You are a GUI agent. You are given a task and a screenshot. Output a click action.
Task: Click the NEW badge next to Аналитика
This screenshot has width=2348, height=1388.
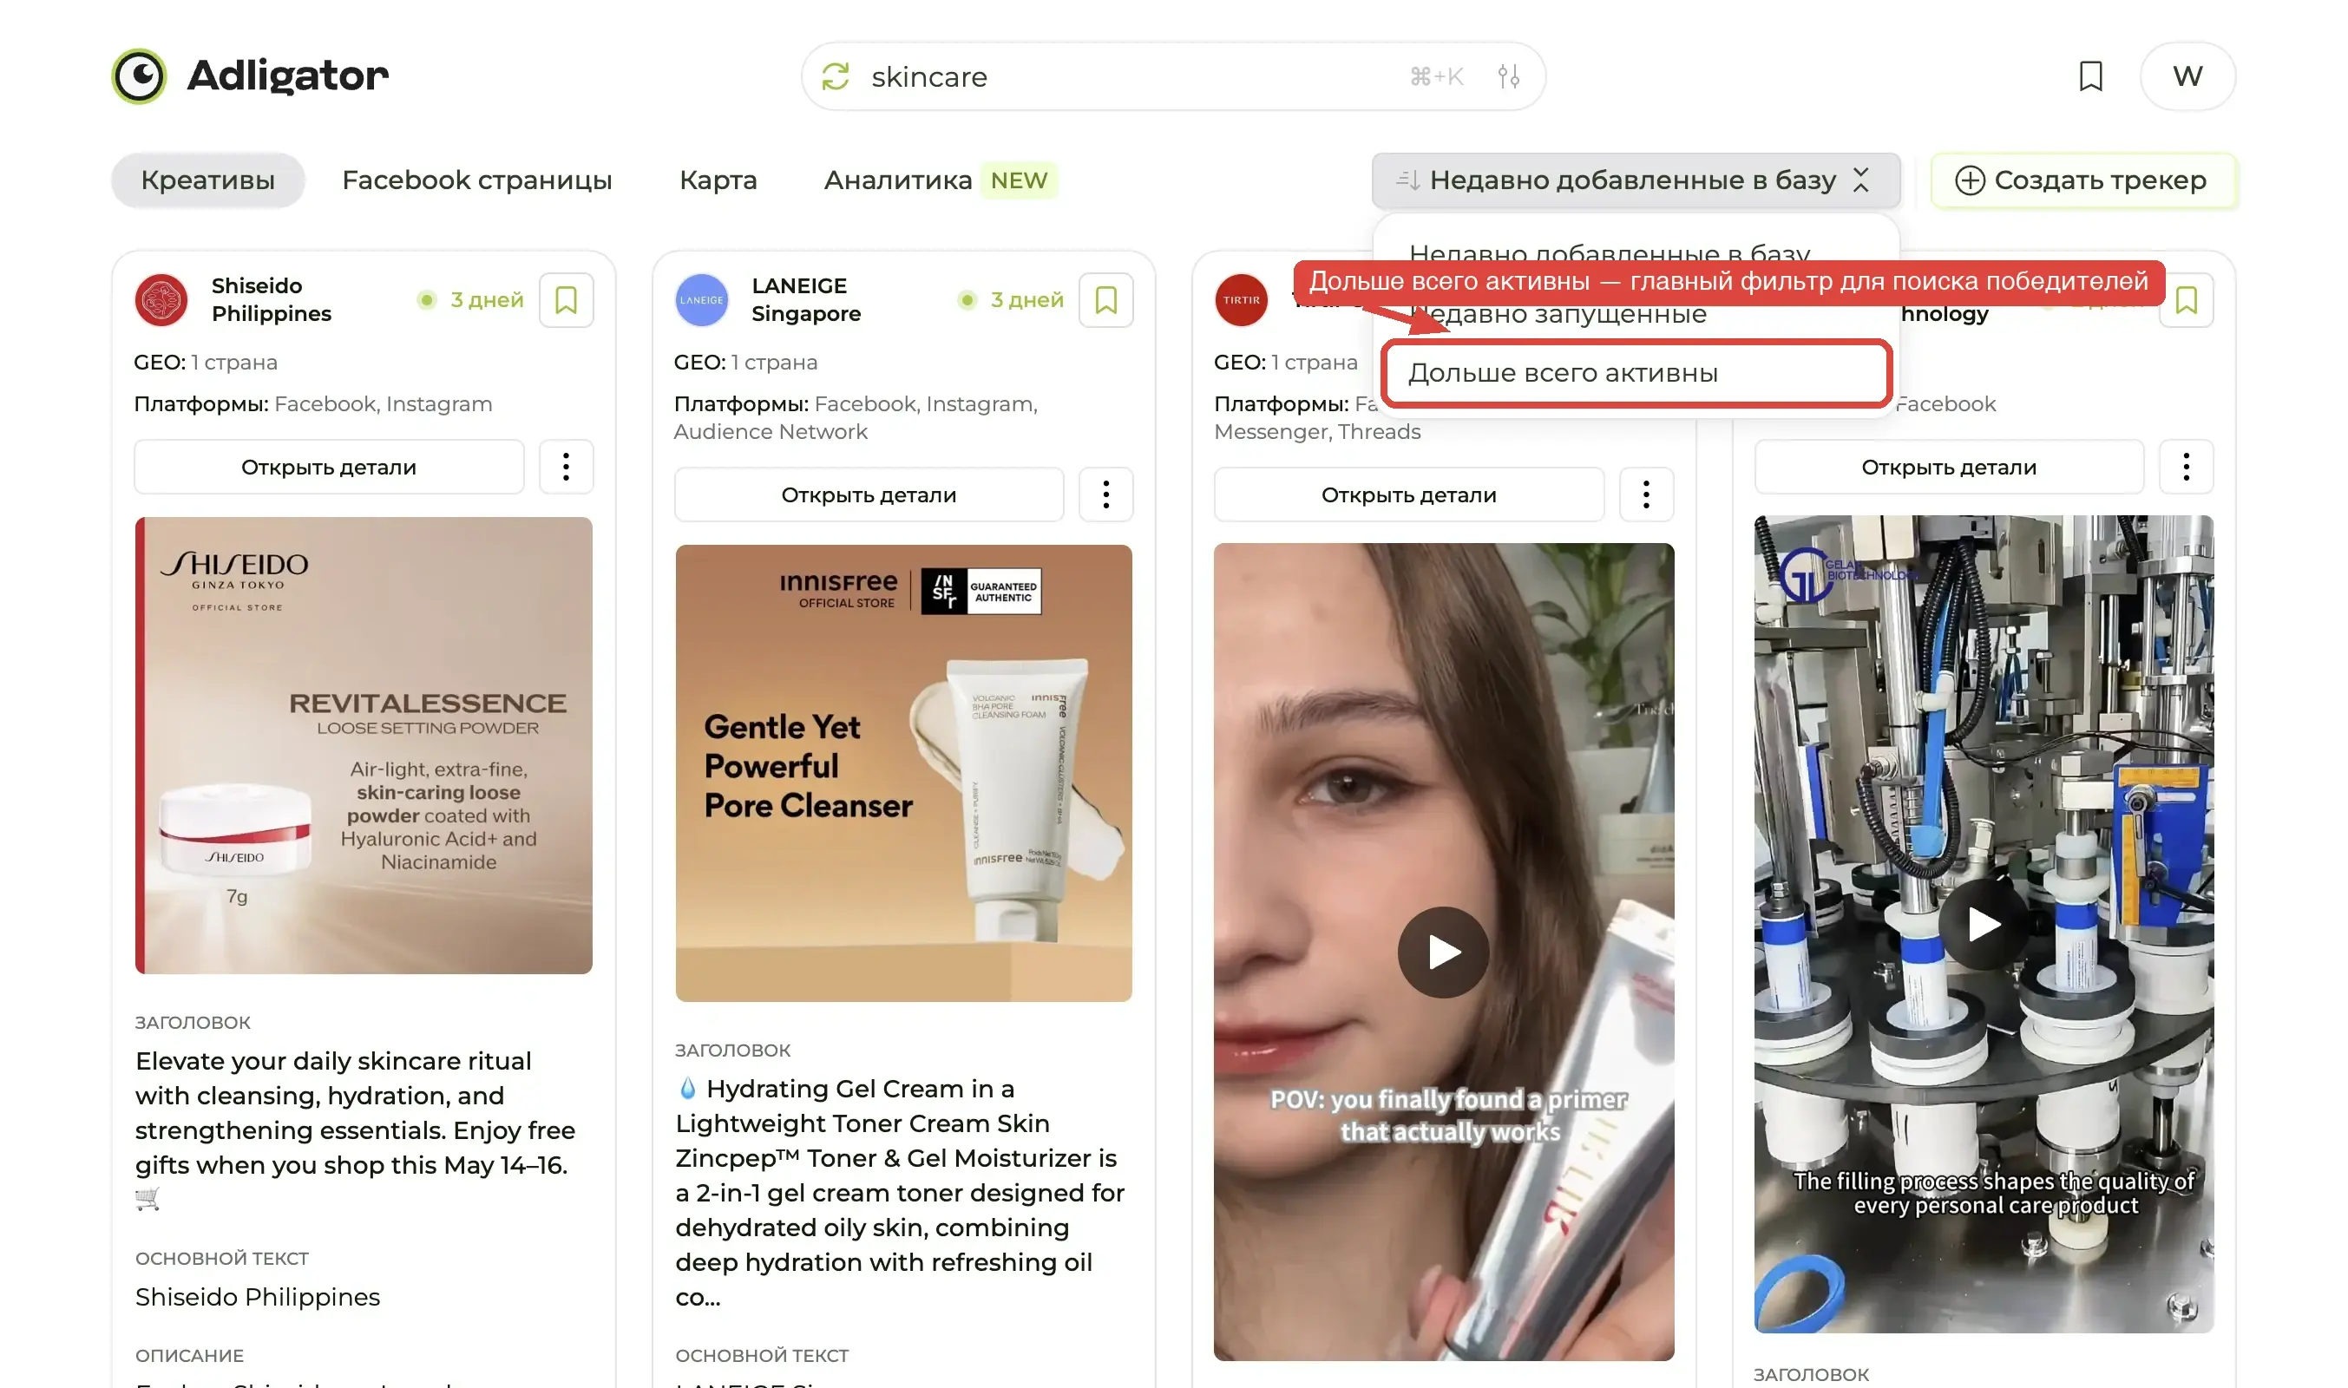[x=1019, y=180]
